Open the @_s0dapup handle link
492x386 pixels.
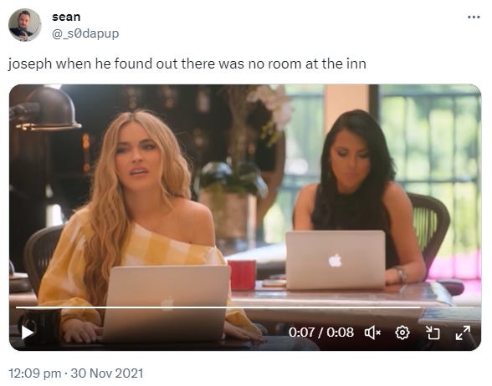pyautogui.click(x=85, y=33)
